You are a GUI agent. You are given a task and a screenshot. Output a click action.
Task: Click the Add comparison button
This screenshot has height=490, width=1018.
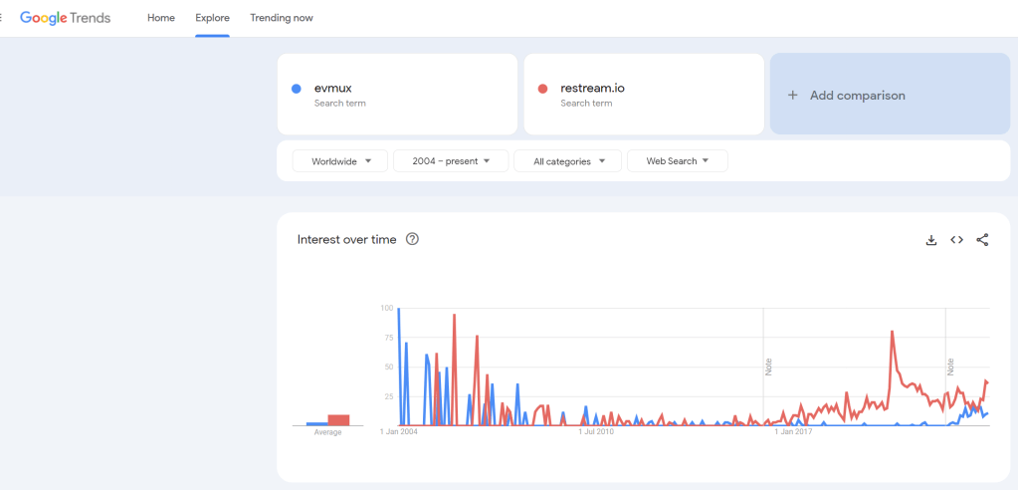(x=890, y=95)
